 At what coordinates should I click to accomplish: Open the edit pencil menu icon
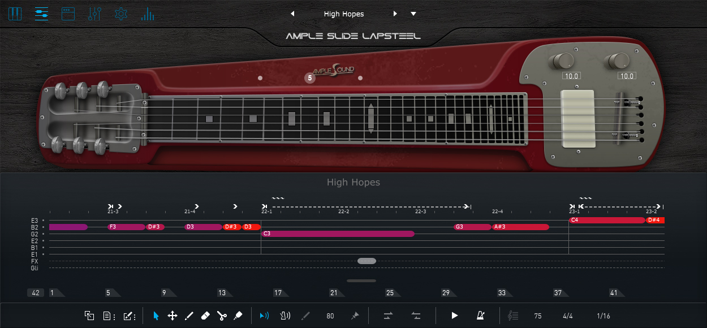click(x=129, y=316)
